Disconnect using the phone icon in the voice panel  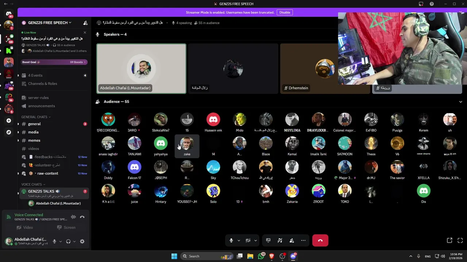82,217
